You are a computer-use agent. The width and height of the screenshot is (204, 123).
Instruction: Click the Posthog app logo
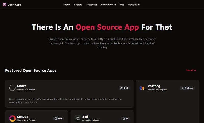tap(143, 88)
